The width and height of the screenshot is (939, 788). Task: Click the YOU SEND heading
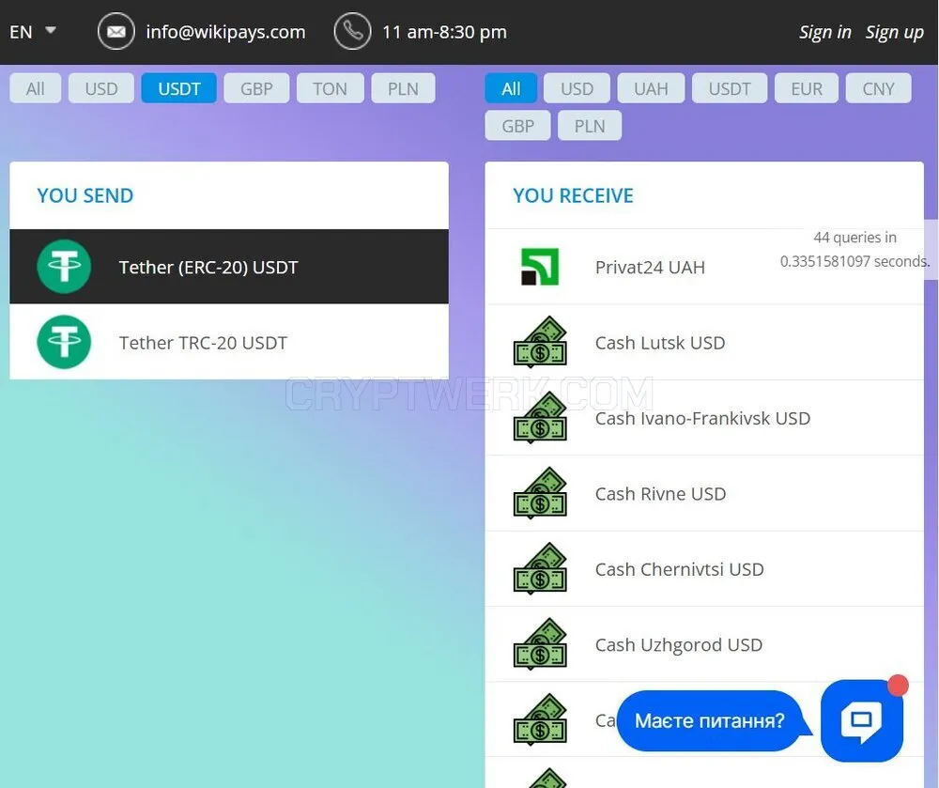(x=85, y=195)
